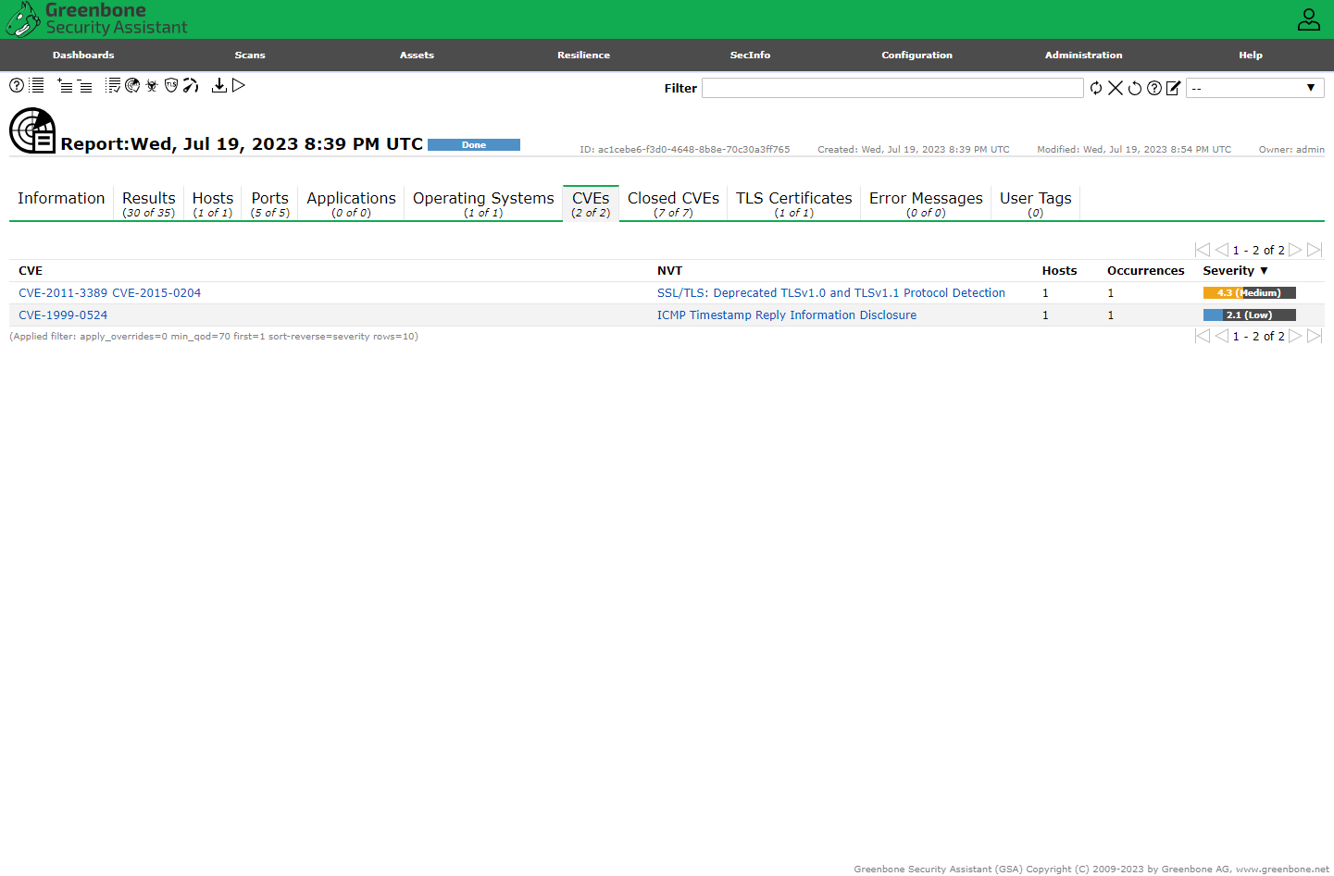Click the add to assets icon

(x=65, y=85)
